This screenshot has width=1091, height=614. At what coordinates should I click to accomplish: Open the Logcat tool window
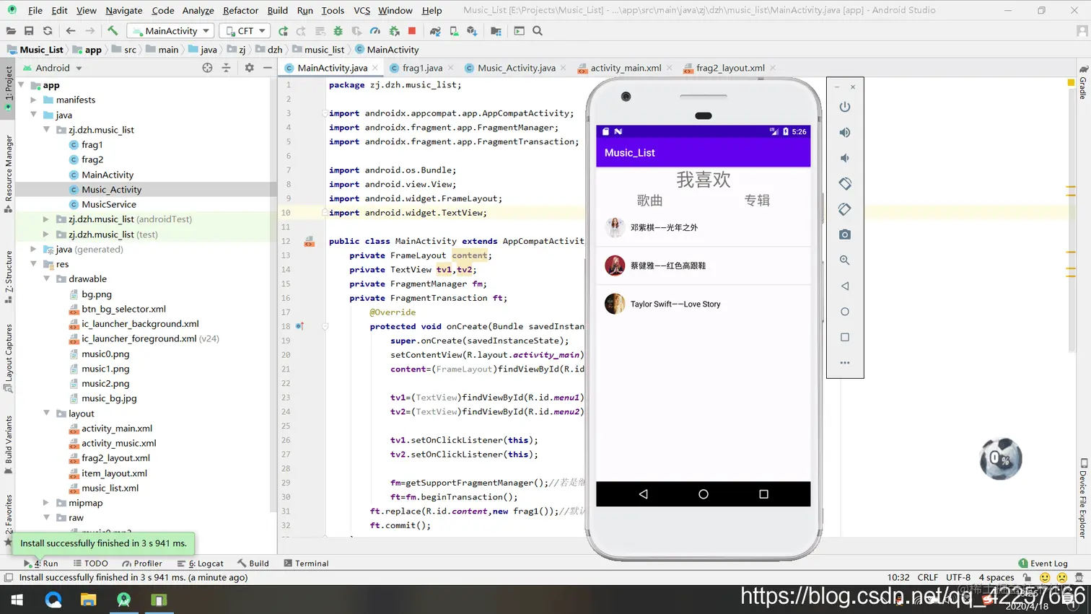click(201, 563)
